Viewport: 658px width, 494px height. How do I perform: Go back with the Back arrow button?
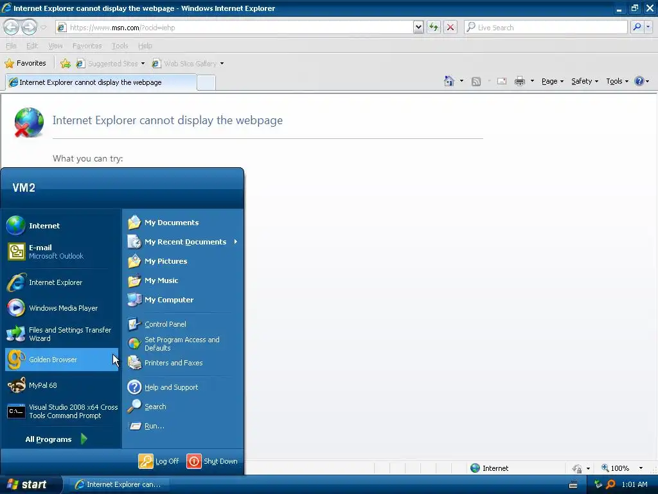tap(12, 27)
